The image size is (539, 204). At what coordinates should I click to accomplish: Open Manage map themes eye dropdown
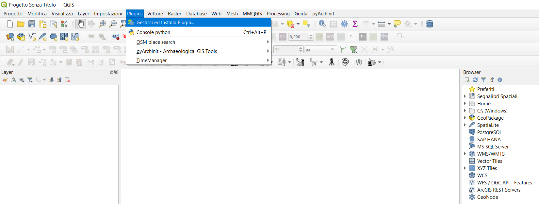(22, 80)
